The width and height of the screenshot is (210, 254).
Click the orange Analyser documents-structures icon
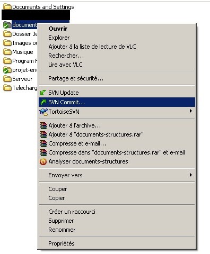pyautogui.click(x=43, y=161)
